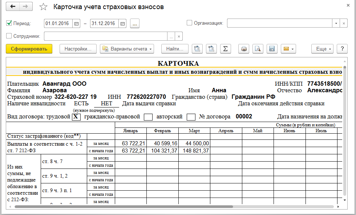356x215 pixels.
Task: Expand Варианты отчета dropdown
Action: [x=127, y=49]
